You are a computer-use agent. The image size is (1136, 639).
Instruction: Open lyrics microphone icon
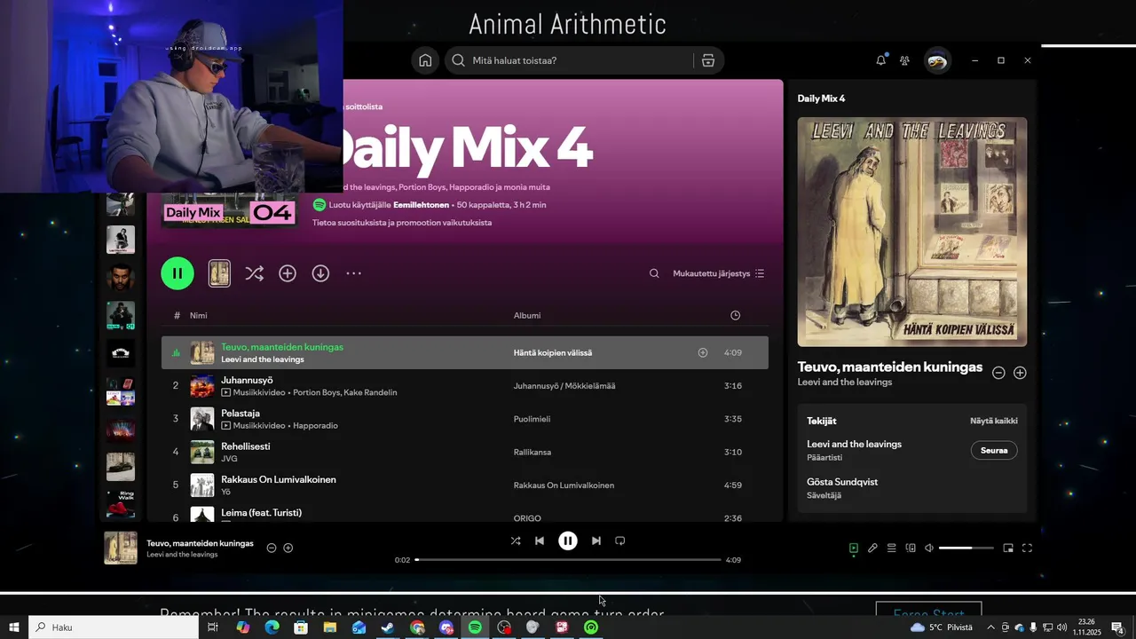tap(872, 548)
